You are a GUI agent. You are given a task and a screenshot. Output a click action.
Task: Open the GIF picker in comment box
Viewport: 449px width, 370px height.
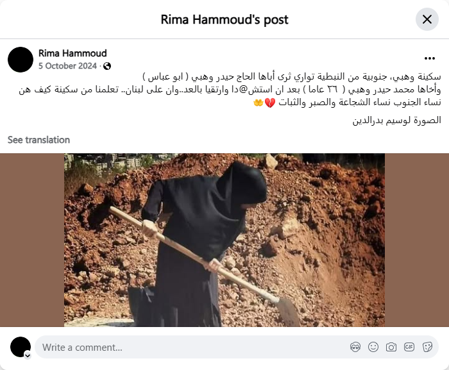(409, 347)
